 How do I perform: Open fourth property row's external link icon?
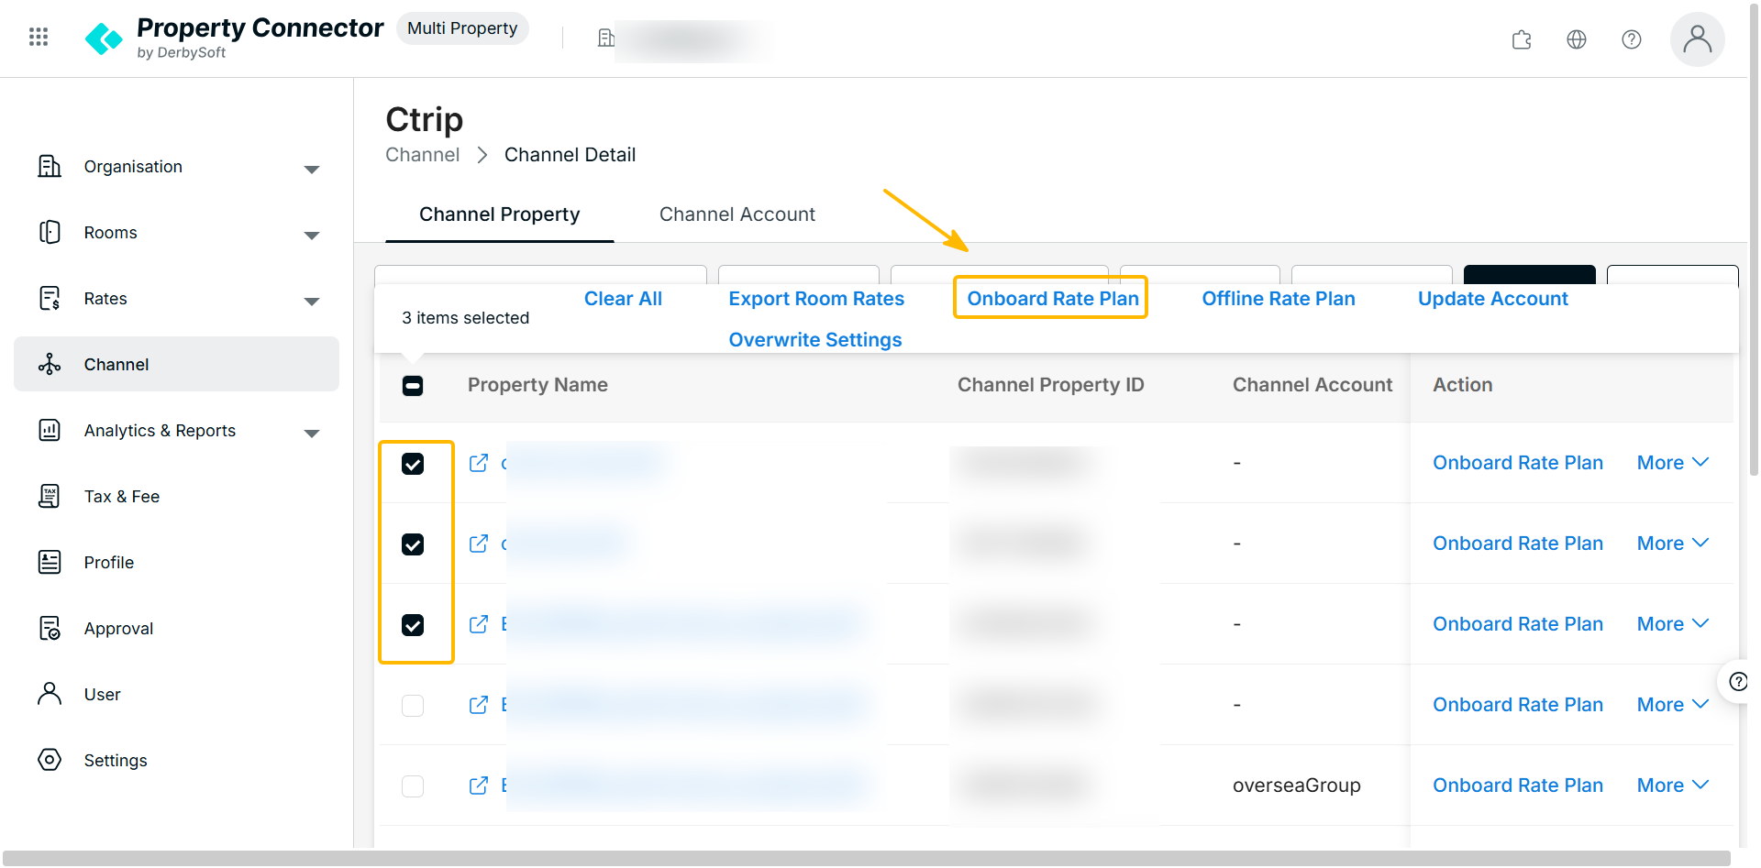pos(479,705)
